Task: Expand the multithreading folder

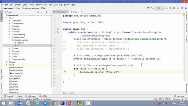Action: pos(9,34)
